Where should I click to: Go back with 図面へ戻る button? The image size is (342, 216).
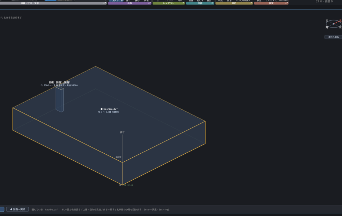(17, 209)
